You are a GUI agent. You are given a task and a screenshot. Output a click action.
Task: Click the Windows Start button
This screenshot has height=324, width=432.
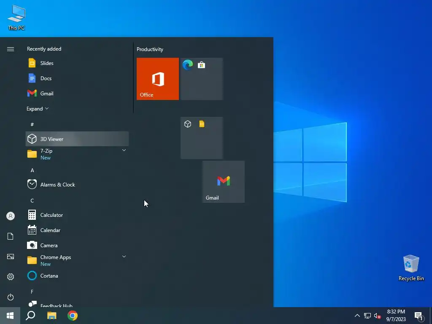(10, 316)
